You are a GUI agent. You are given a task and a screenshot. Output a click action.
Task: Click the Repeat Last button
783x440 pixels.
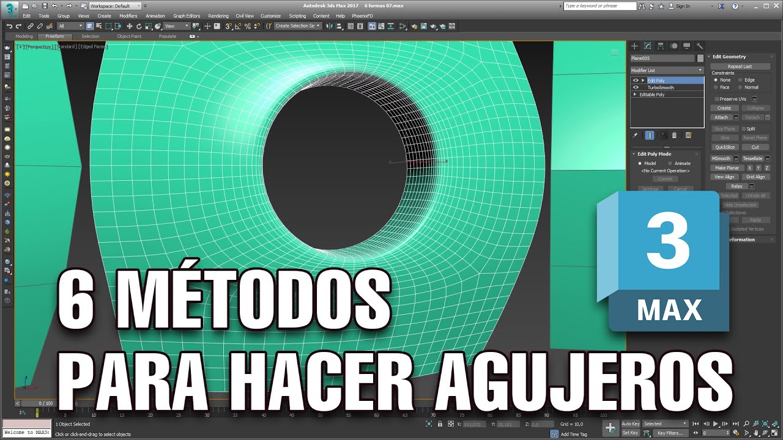[x=740, y=66]
